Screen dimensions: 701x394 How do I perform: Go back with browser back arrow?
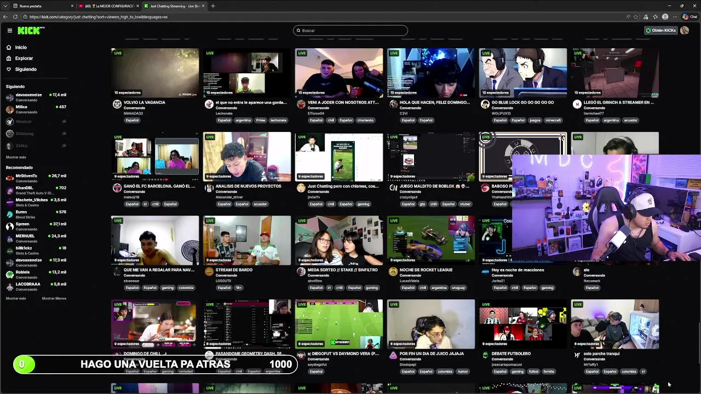tap(5, 17)
